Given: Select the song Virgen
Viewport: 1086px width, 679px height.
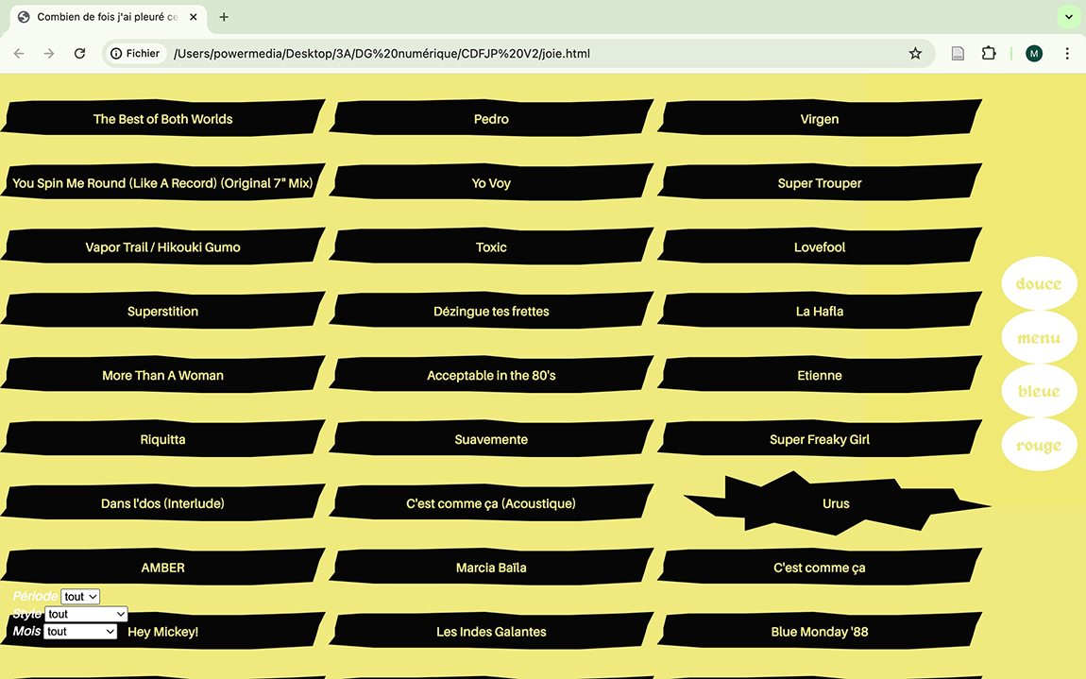Looking at the screenshot, I should [820, 118].
